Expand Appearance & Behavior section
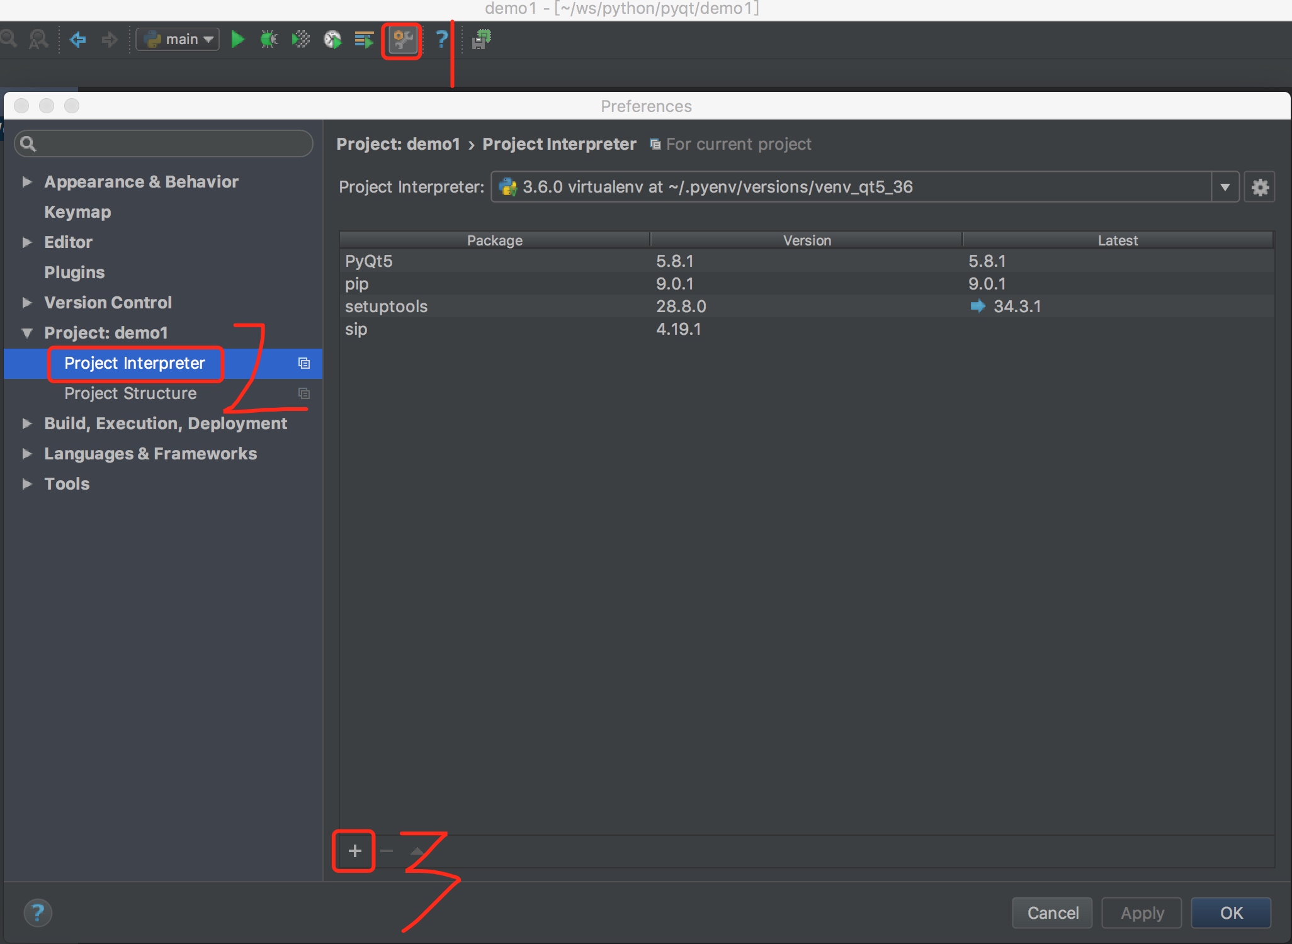This screenshot has height=944, width=1292. click(27, 182)
